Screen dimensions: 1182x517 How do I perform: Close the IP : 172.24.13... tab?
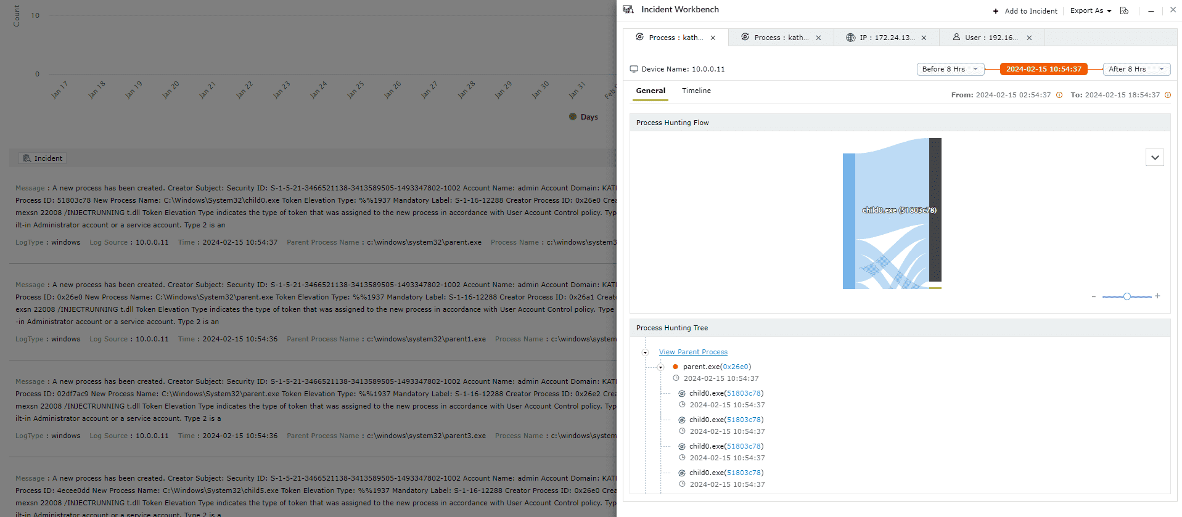click(x=924, y=38)
